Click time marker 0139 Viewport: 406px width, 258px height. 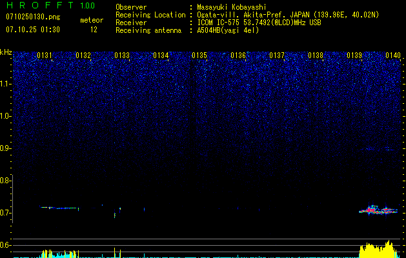pyautogui.click(x=354, y=55)
